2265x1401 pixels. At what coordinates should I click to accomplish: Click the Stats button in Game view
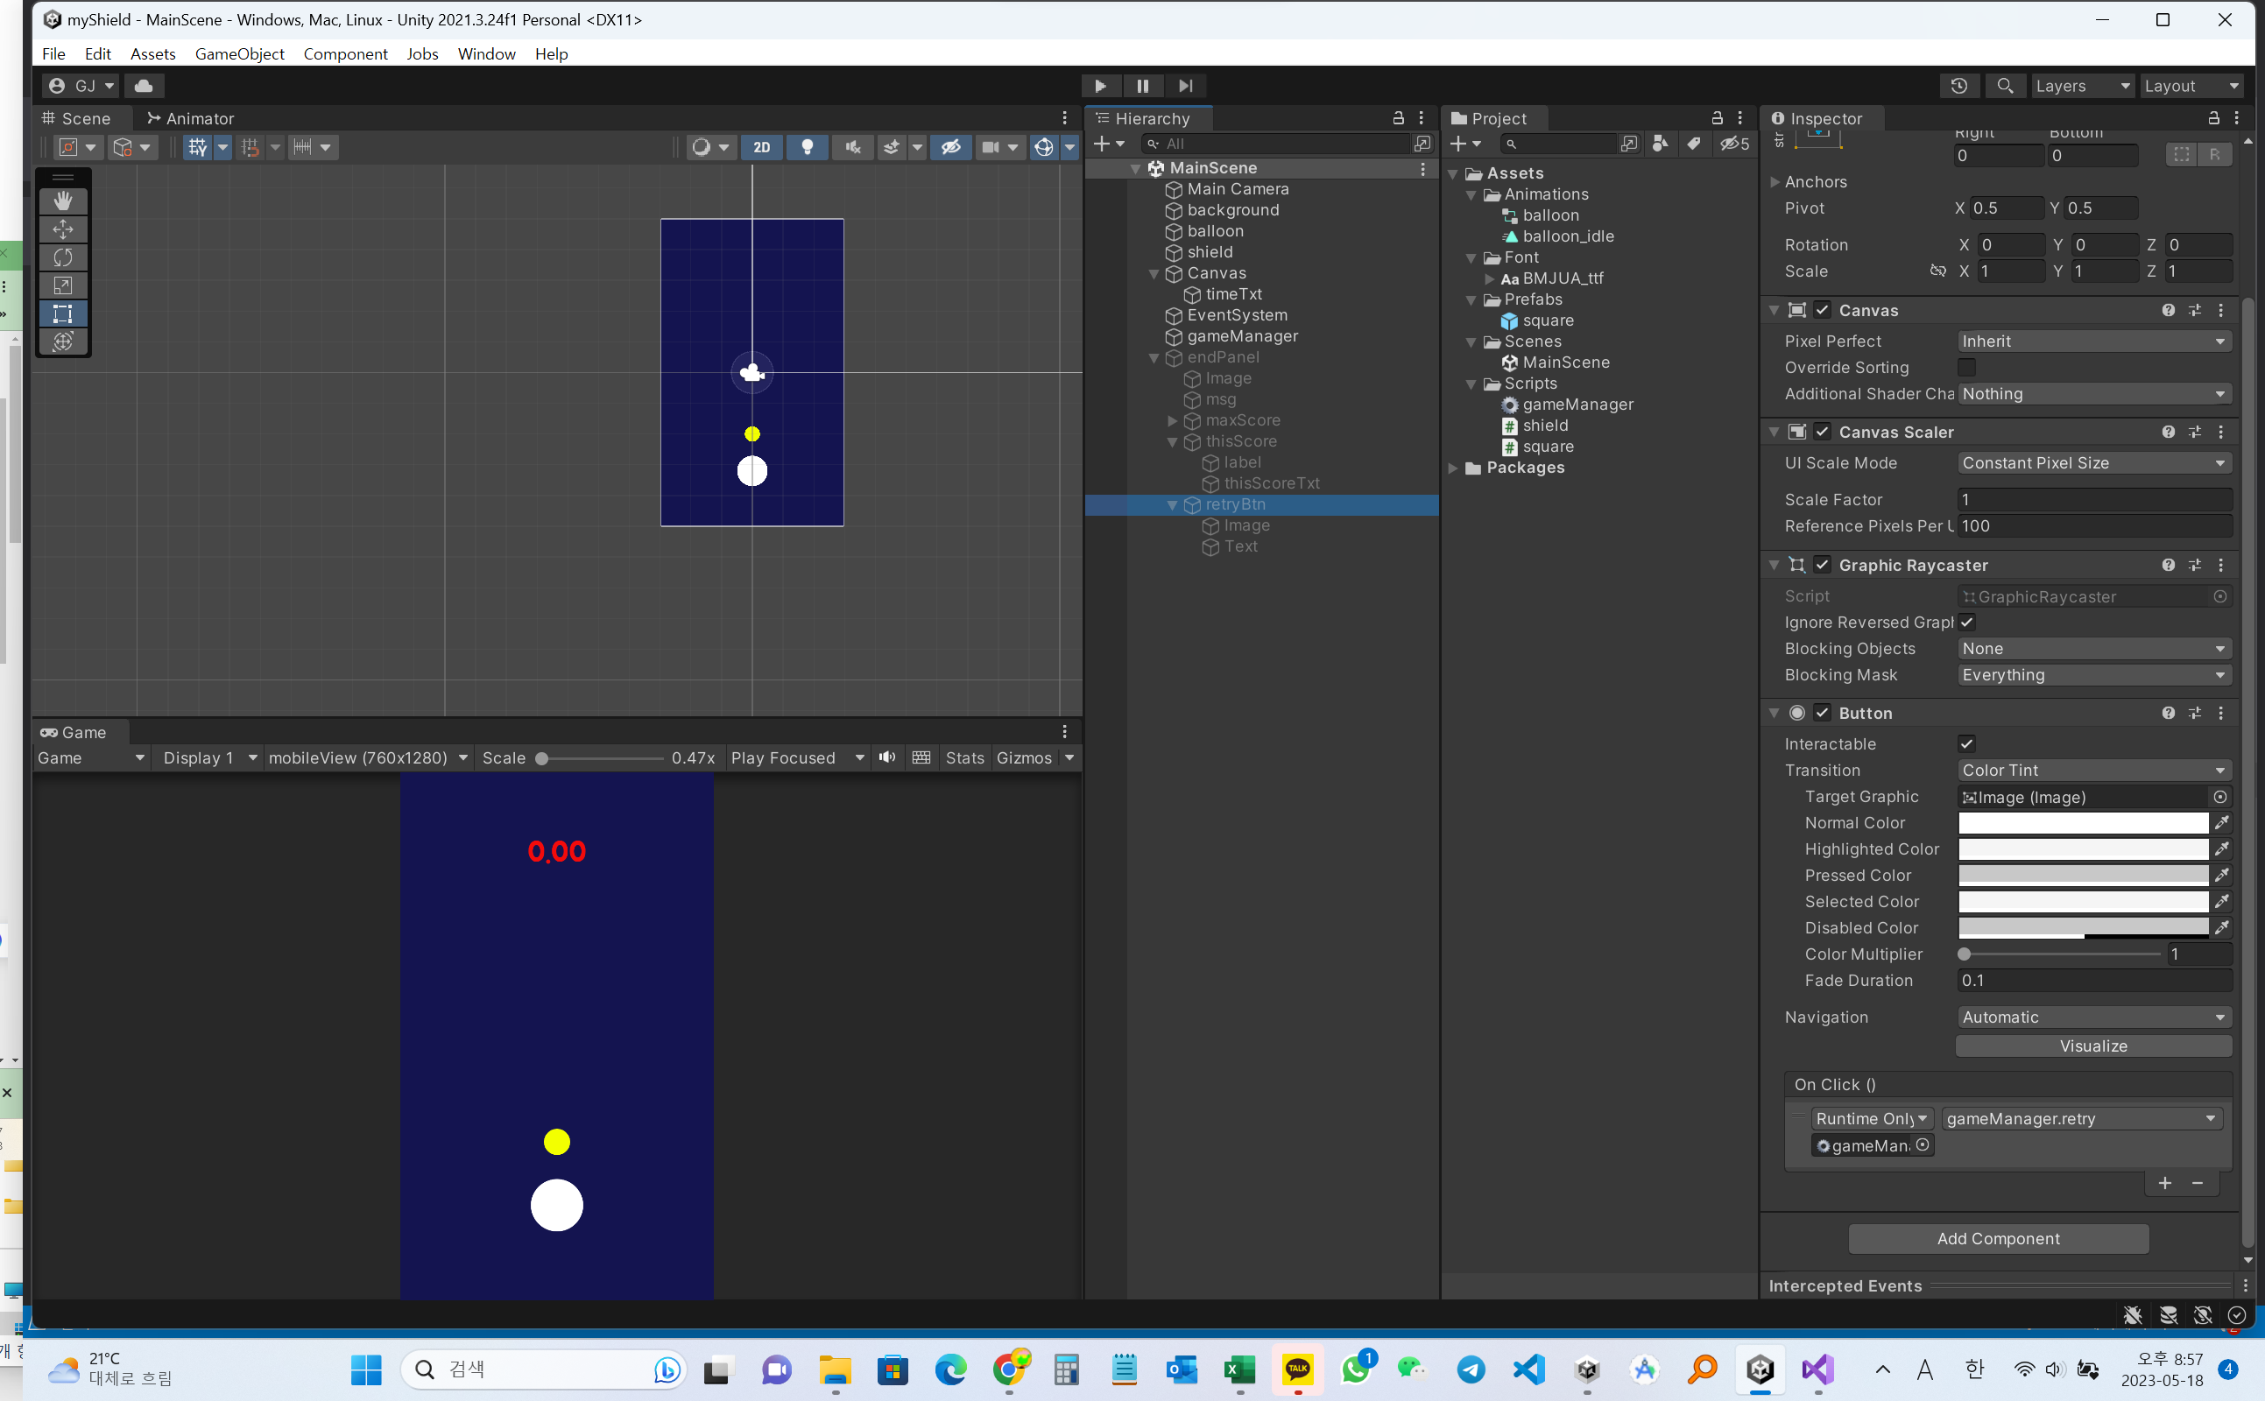pos(964,758)
